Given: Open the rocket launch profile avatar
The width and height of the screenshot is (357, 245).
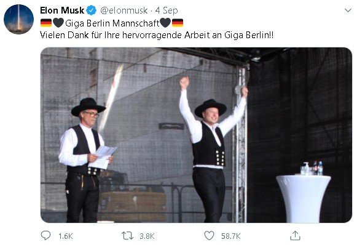Looking at the screenshot, I should 18,19.
